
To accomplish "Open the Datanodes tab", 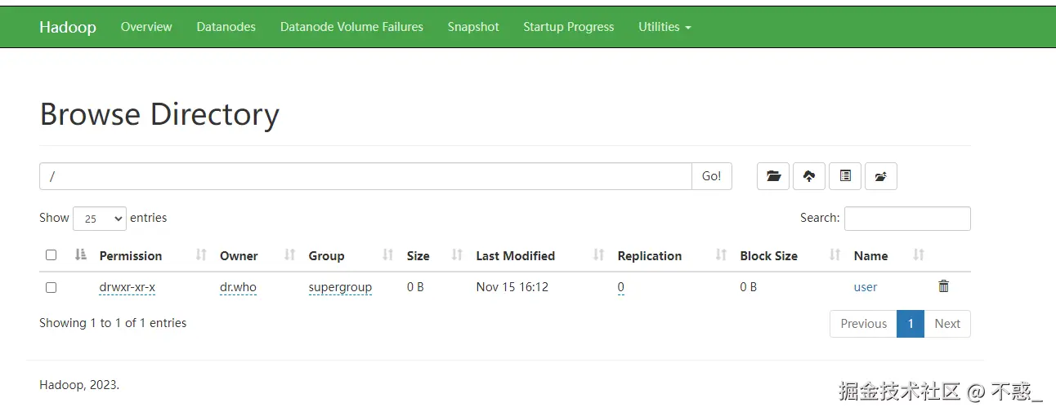I will [x=226, y=27].
